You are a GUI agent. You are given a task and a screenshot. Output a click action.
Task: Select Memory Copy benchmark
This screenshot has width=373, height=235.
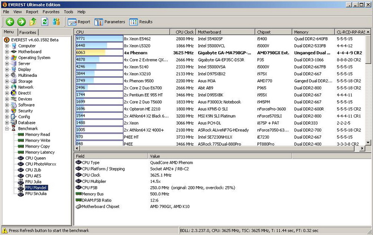tap(37, 146)
